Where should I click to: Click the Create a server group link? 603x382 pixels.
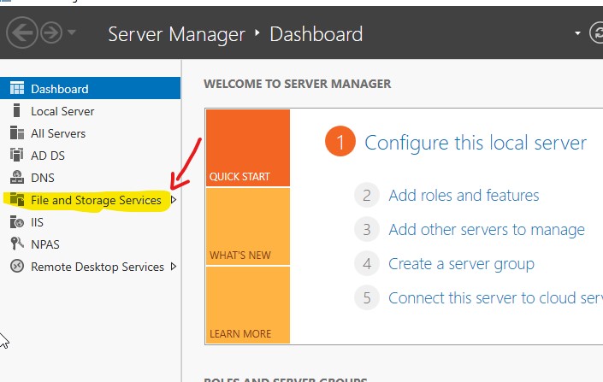[x=461, y=264]
